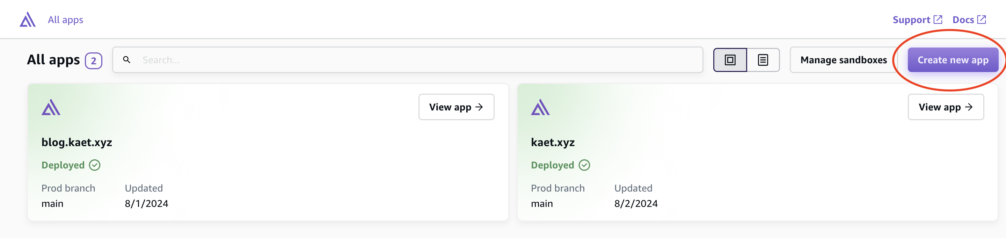Screen dimensions: 1006x238
Task: Click Amplify icon on kaet.xyz card
Action: tap(540, 107)
